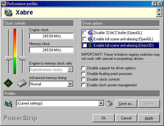Screen dimensions: 164x126
Task: Click the Delete button
Action: [149, 104]
